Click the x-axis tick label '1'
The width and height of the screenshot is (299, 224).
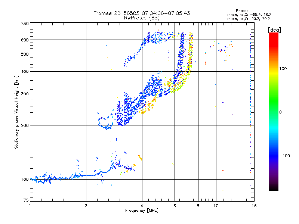tap(30, 206)
